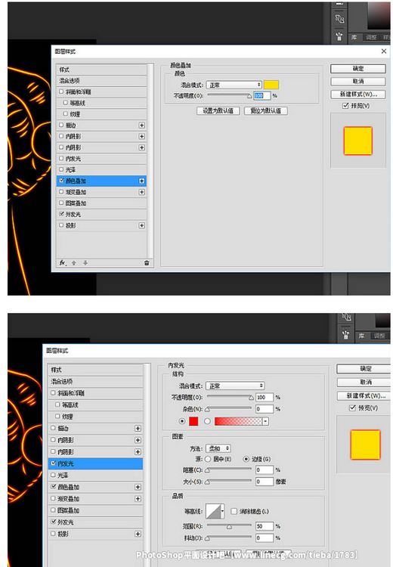
Task: Select 混合选项 in Color Overlay dialog list
Action: pyautogui.click(x=101, y=81)
